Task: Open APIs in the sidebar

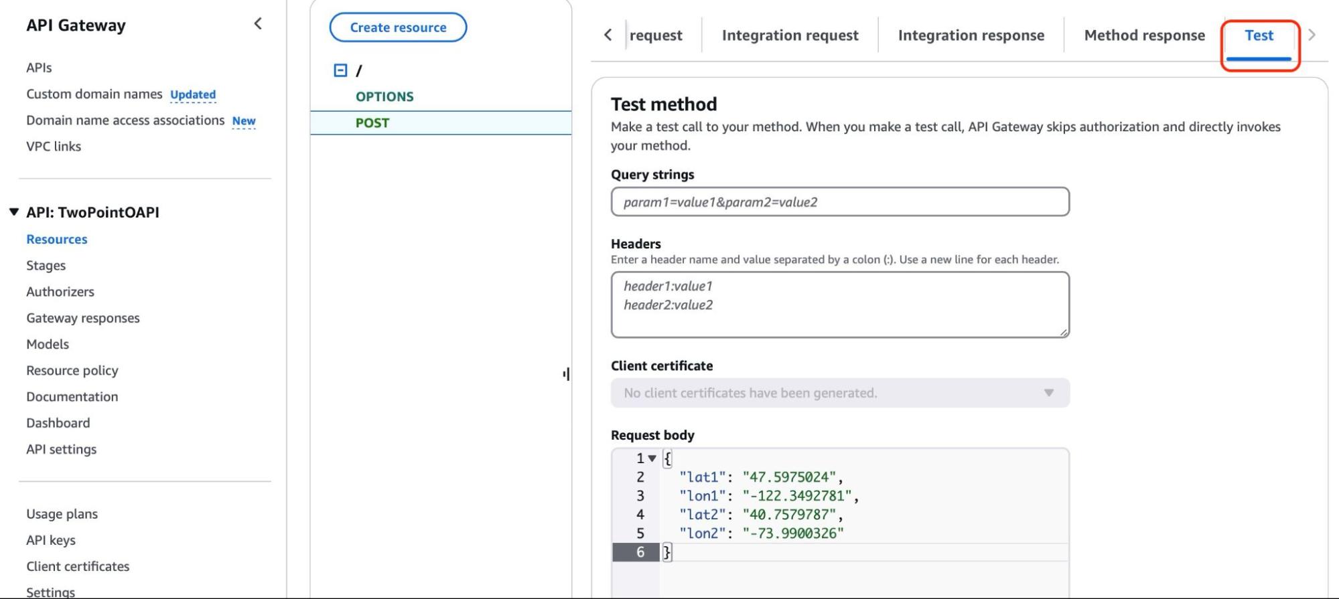Action: point(39,68)
